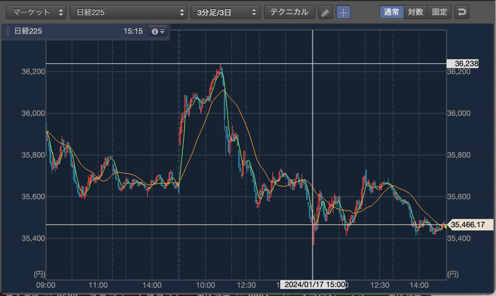Open the テクニカル indicators menu
Screen dimensions: 496x296
click(289, 12)
